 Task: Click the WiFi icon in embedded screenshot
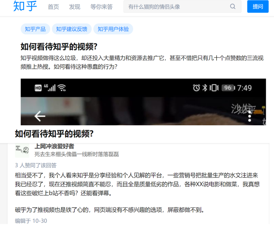62,88
